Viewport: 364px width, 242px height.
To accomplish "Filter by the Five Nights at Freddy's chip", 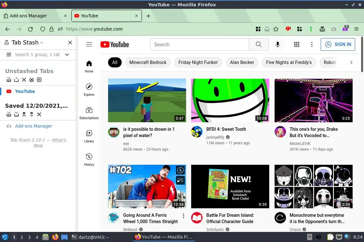I will tap(289, 62).
